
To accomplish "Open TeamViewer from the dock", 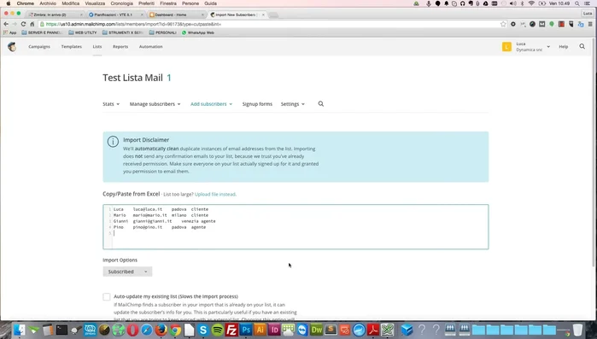I will coord(302,330).
